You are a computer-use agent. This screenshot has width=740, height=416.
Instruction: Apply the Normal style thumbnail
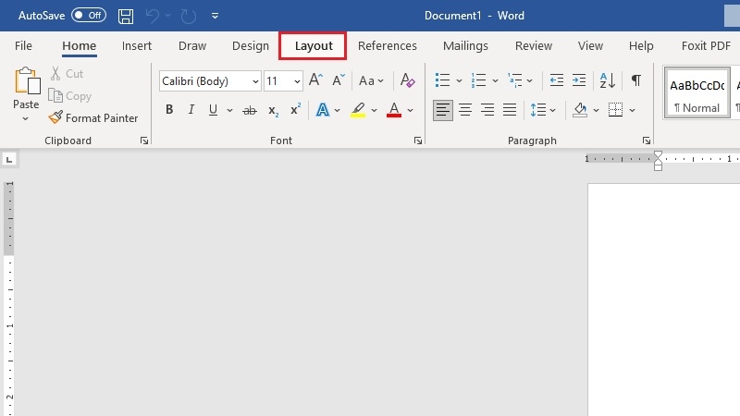(x=697, y=93)
